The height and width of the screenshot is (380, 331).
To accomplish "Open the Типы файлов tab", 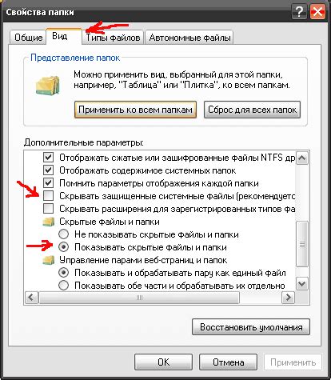I will point(113,38).
